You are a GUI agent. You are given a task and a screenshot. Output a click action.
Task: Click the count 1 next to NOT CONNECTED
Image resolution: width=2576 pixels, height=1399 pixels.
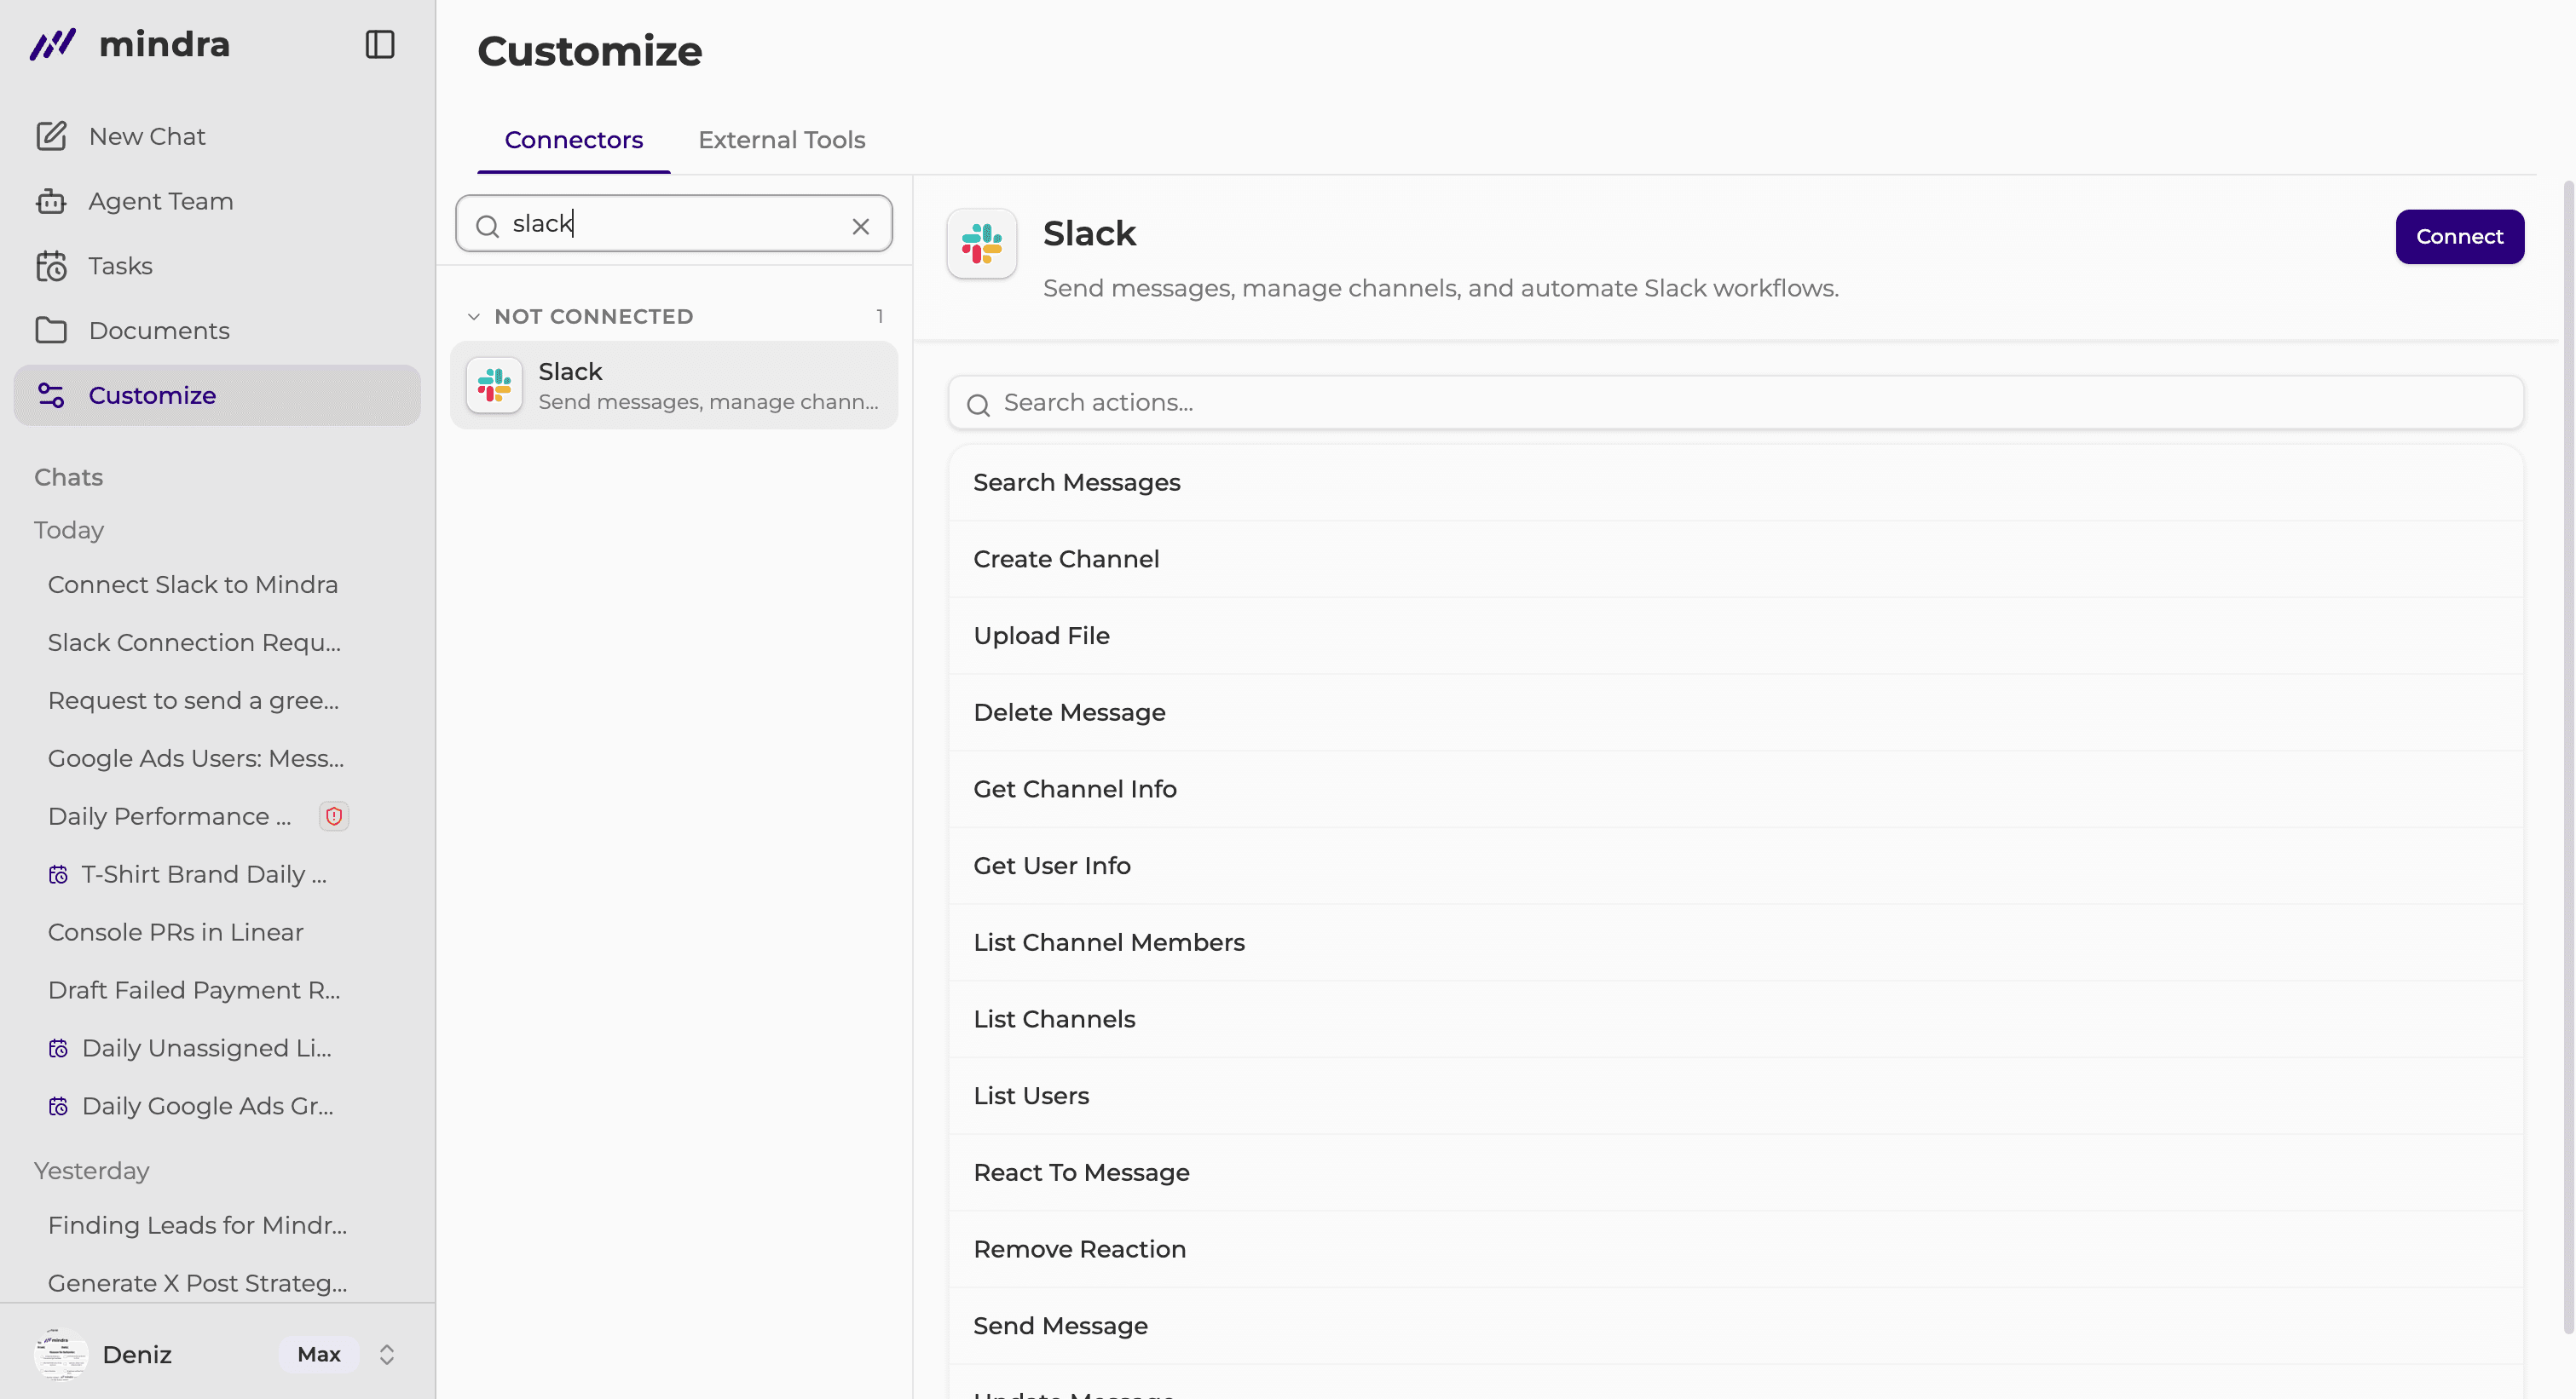pyautogui.click(x=880, y=317)
